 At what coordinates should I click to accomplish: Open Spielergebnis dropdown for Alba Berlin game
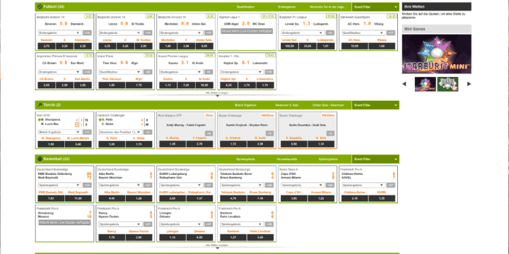coord(120,186)
